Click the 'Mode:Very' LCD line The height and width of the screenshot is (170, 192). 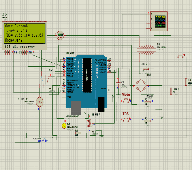point(14,40)
